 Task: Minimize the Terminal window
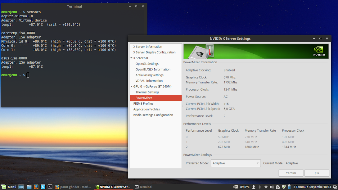129,6
